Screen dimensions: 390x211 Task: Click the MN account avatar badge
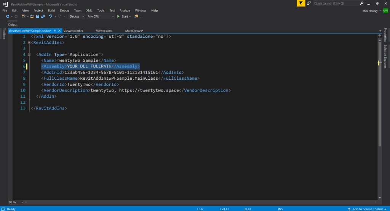click(385, 11)
